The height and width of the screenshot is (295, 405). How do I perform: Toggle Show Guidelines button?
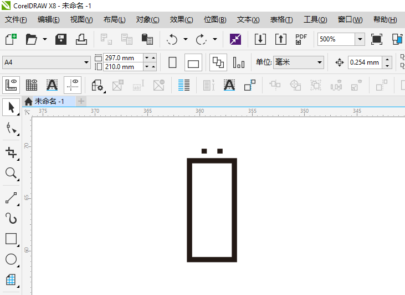(x=73, y=85)
